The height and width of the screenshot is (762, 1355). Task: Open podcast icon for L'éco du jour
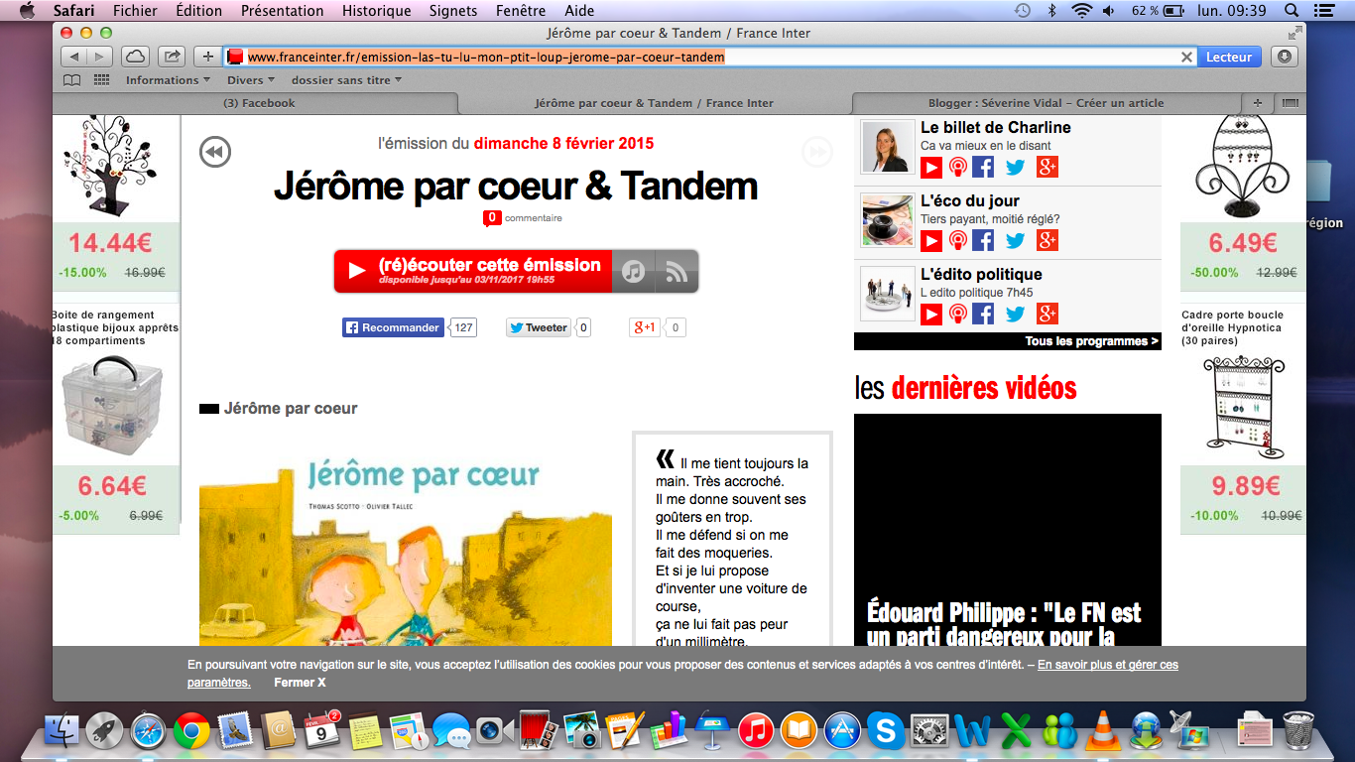[x=957, y=240]
